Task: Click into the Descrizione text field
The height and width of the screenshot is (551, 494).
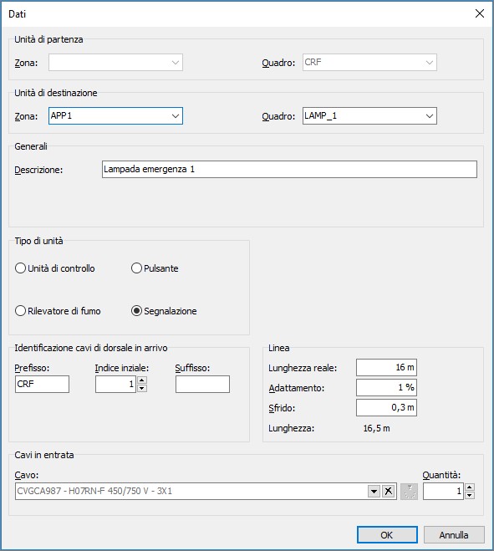Action: pyautogui.click(x=289, y=170)
